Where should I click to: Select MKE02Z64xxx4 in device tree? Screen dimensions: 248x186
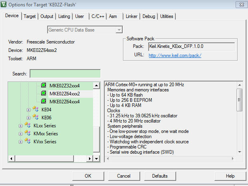[x=65, y=102]
